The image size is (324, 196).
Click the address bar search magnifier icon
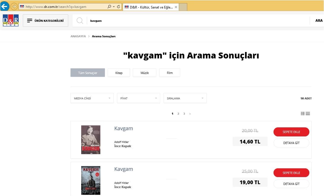click(x=109, y=6)
